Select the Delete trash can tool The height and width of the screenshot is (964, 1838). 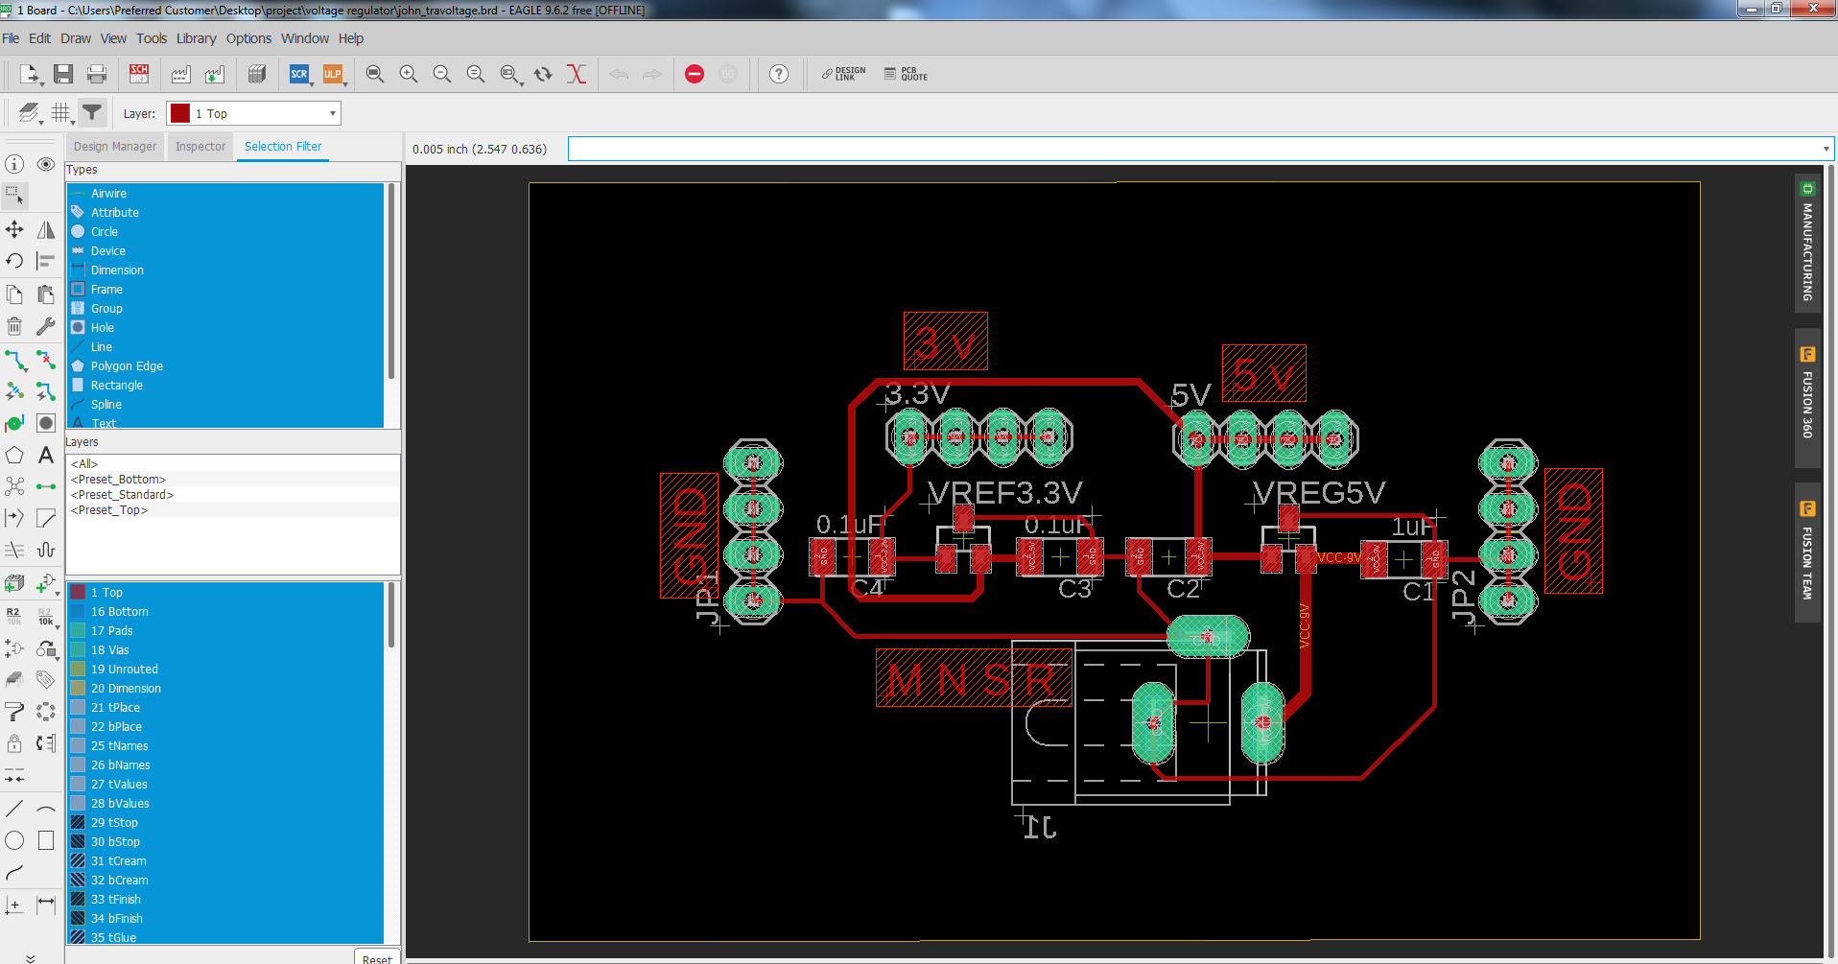coord(14,326)
